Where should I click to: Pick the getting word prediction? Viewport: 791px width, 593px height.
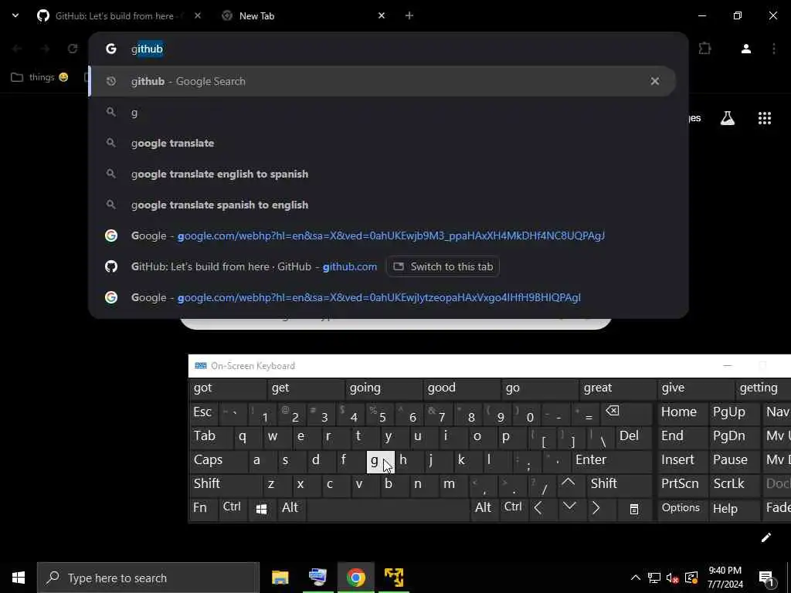pos(764,388)
